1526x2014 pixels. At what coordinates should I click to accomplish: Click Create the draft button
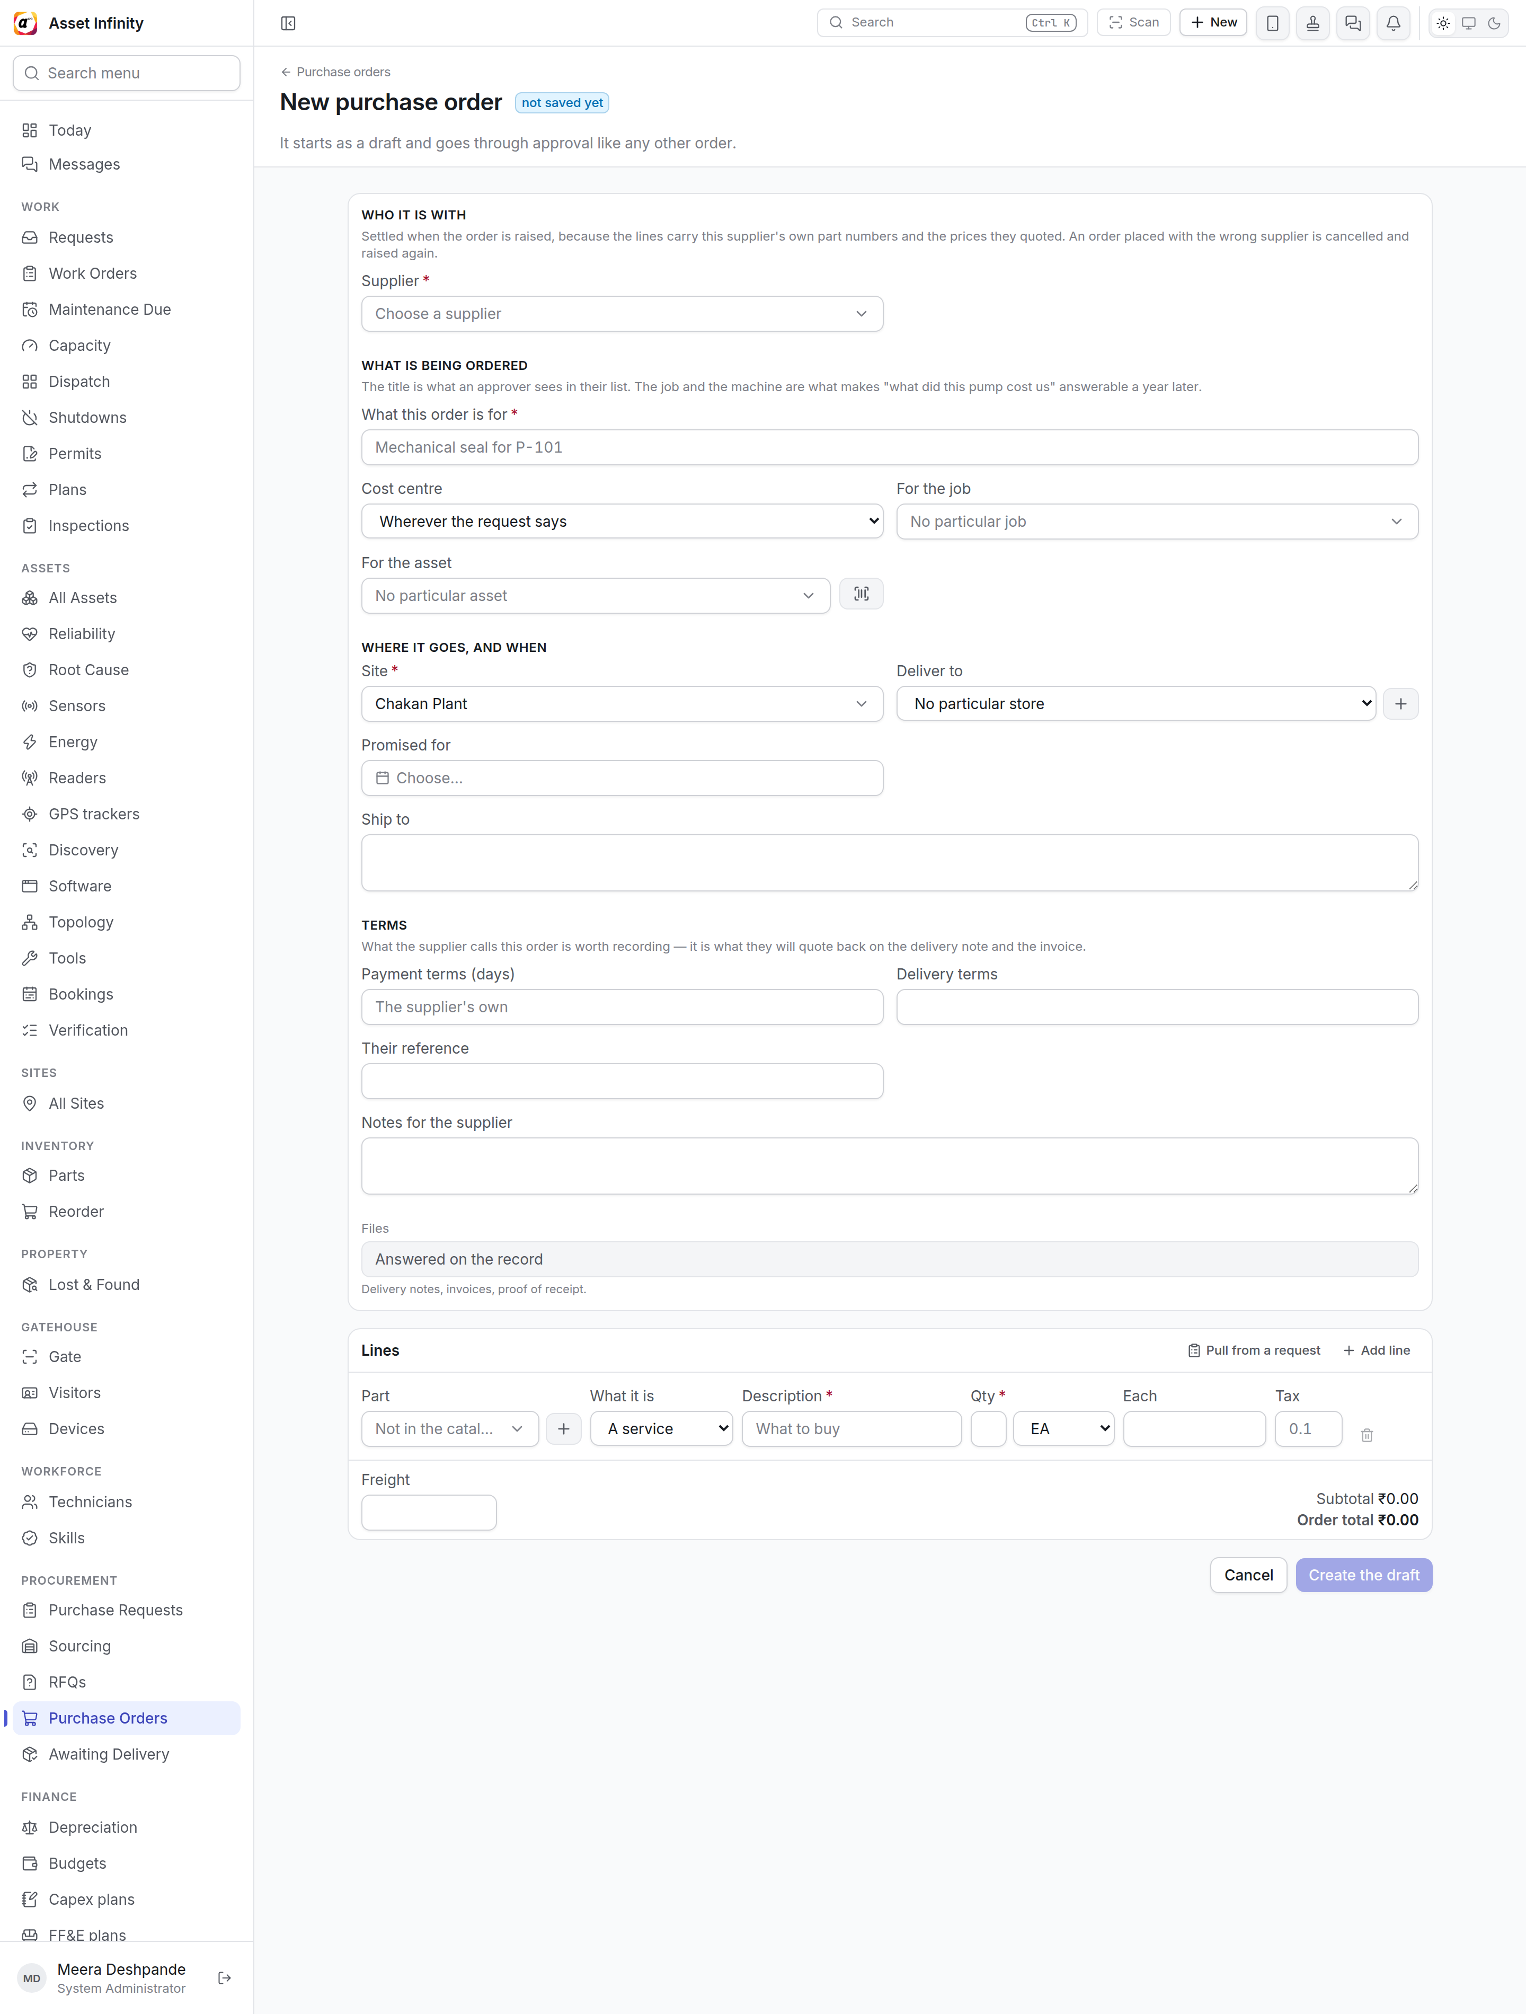[x=1364, y=1575]
